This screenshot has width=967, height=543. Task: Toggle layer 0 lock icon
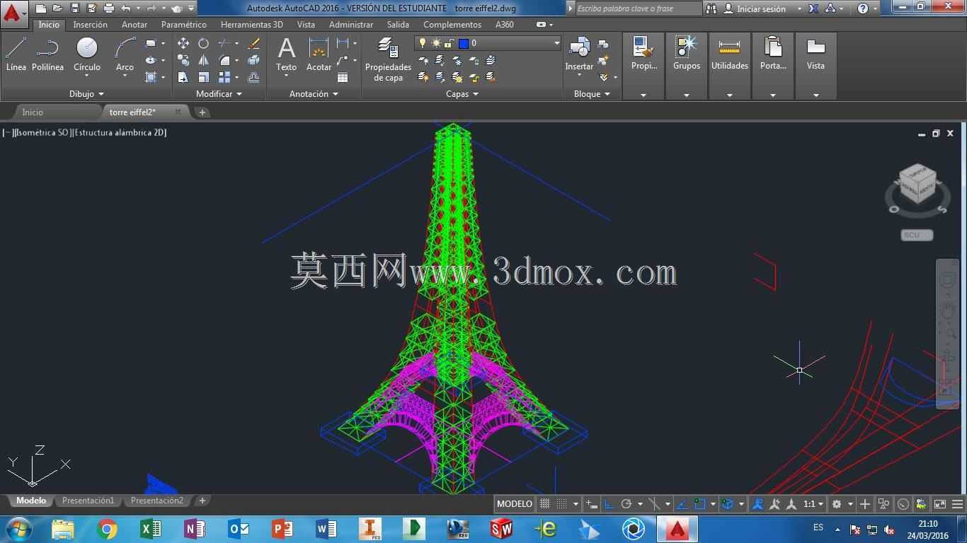point(449,43)
